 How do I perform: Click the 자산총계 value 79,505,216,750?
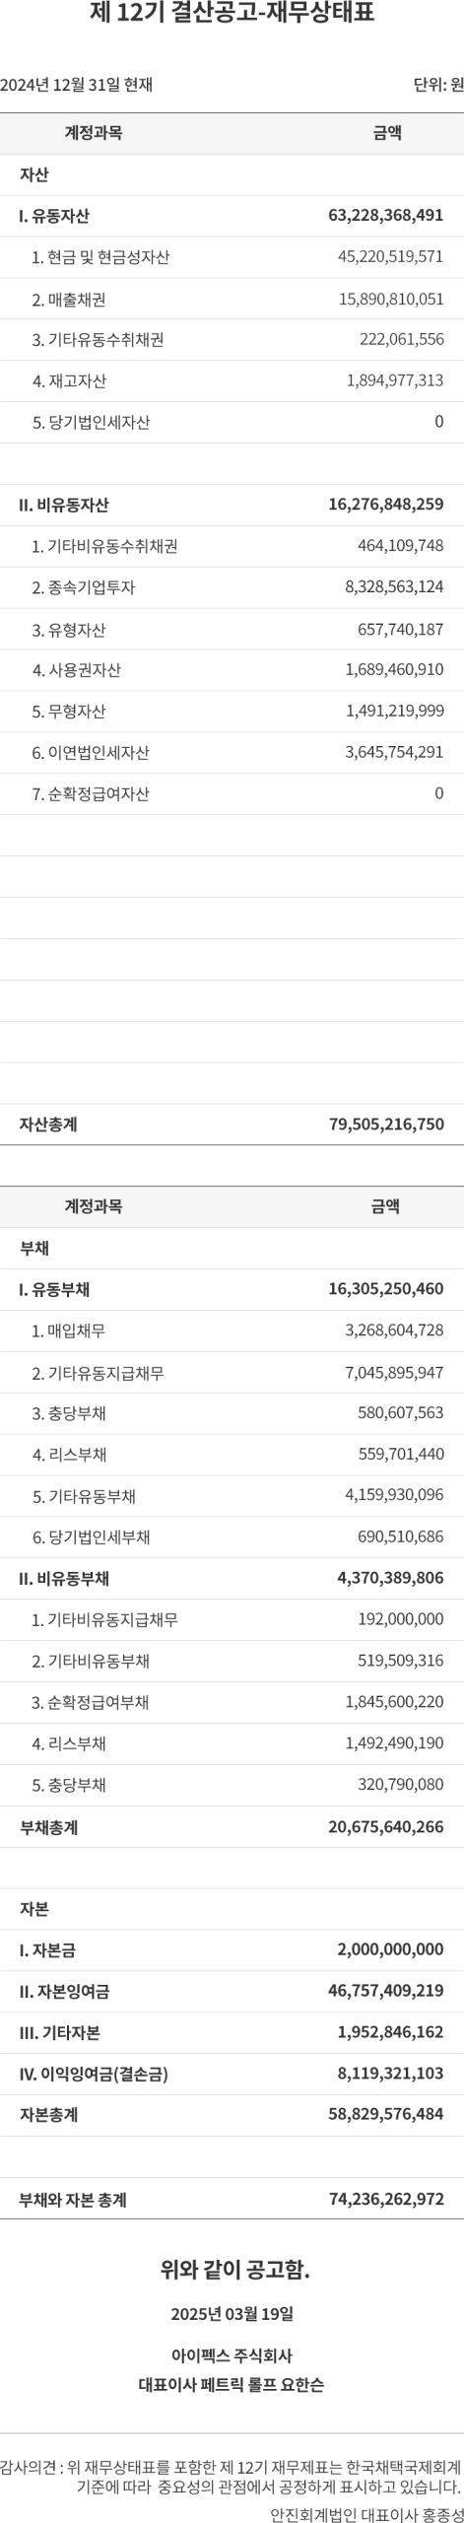(x=386, y=1125)
